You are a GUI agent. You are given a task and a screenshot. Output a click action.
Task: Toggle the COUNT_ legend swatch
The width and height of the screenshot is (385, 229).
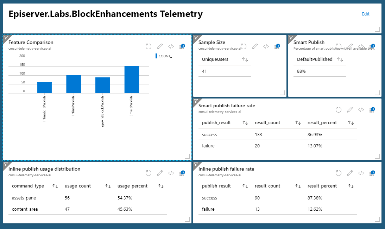pos(156,56)
